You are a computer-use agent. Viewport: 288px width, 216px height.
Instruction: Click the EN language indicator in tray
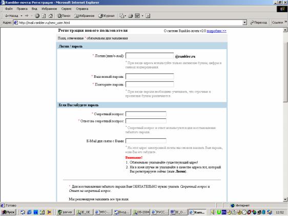point(224,212)
